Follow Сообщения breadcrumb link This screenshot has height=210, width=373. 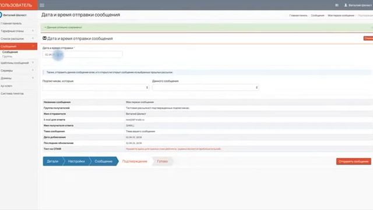click(317, 16)
